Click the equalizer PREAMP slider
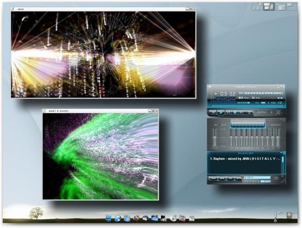This screenshot has height=228, width=302. click(215, 137)
